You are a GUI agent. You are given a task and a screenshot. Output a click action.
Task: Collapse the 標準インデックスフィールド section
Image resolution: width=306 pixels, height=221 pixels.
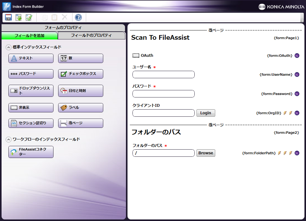coord(8,47)
